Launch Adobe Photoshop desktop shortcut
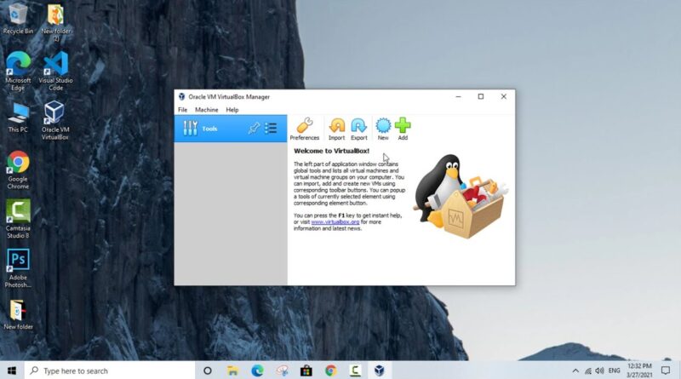 pos(18,268)
